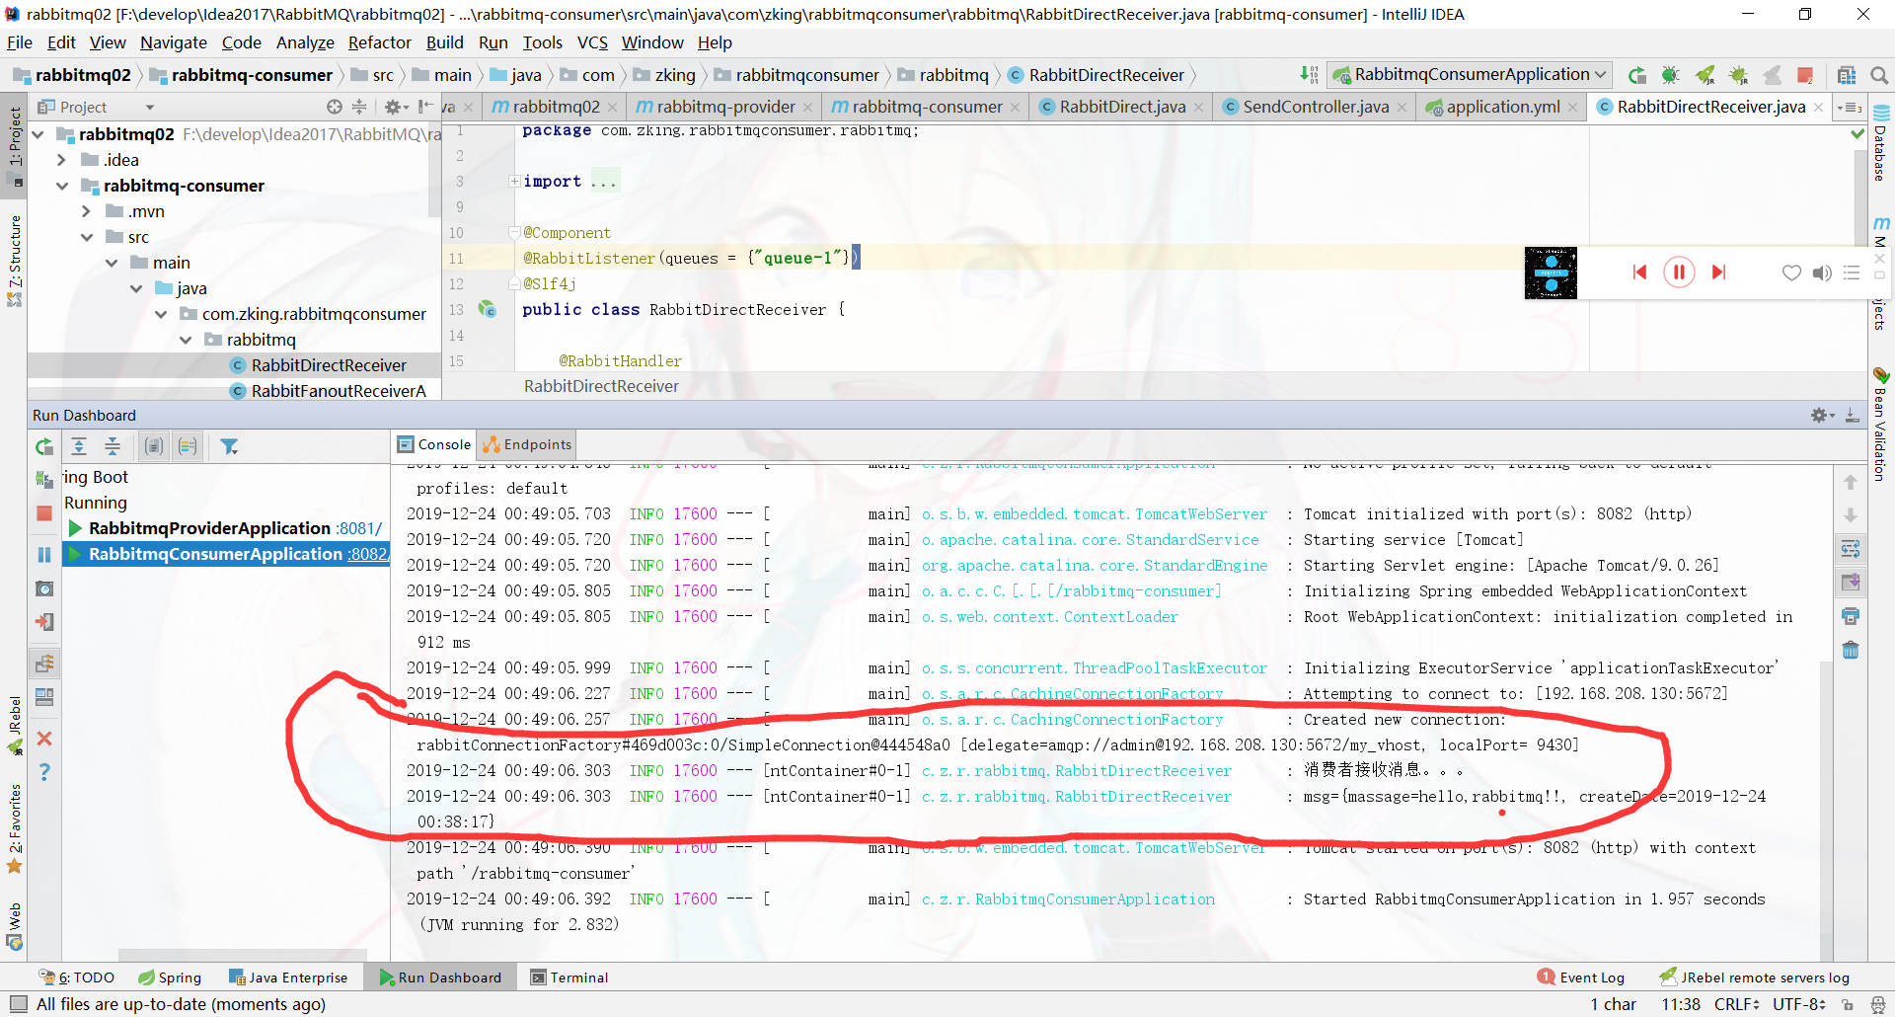Click album art thumbnail in music player

coord(1551,273)
